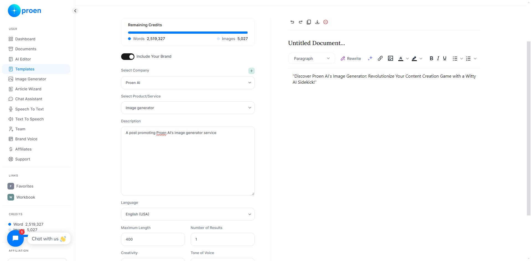Image resolution: width=531 pixels, height=261 pixels.
Task: Go to AI Editor
Action: pyautogui.click(x=36, y=59)
